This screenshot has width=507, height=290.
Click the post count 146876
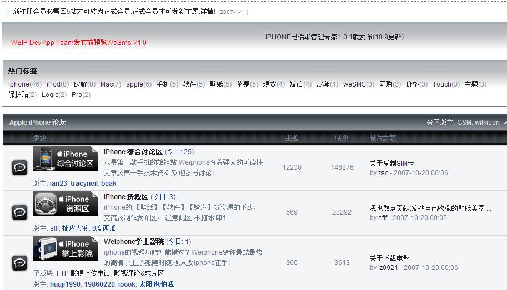pyautogui.click(x=342, y=167)
